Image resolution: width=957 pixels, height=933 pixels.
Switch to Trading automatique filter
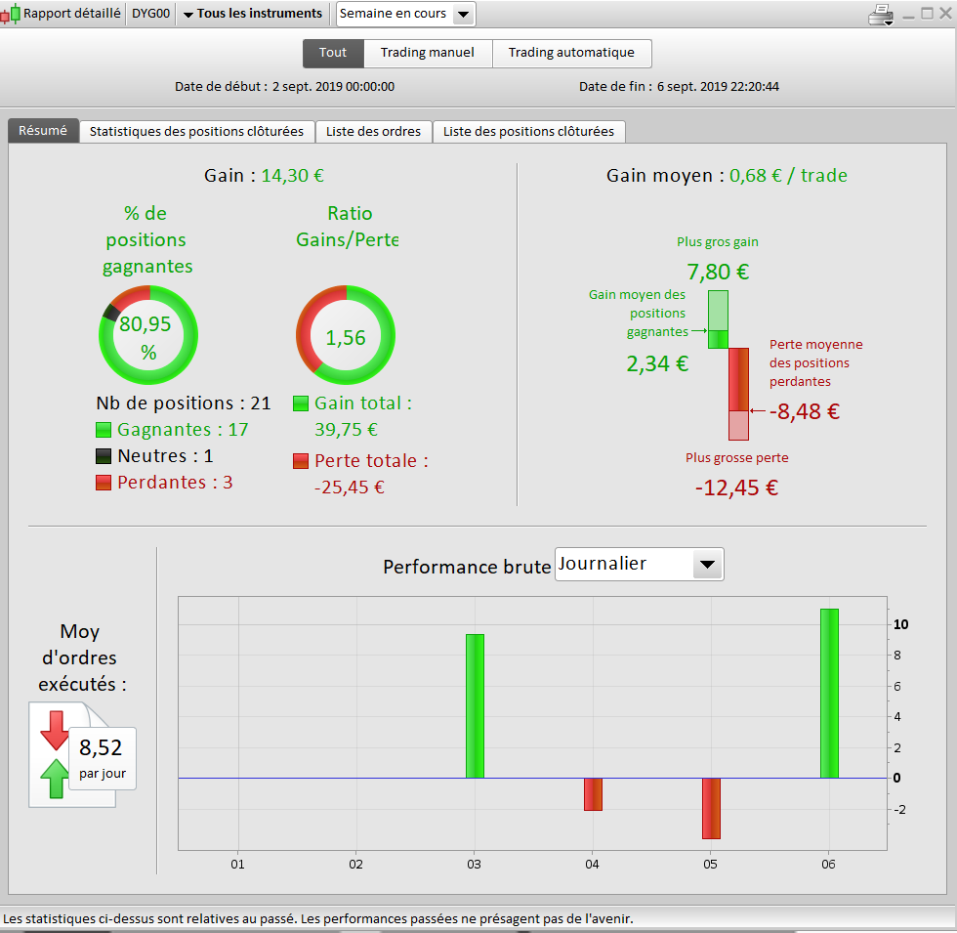572,53
